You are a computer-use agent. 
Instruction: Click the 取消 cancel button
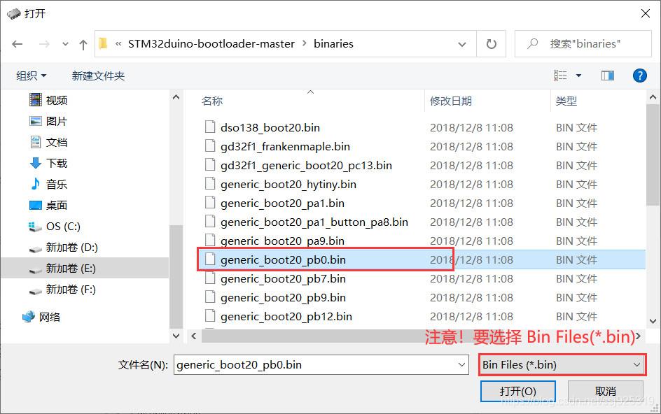pos(606,391)
